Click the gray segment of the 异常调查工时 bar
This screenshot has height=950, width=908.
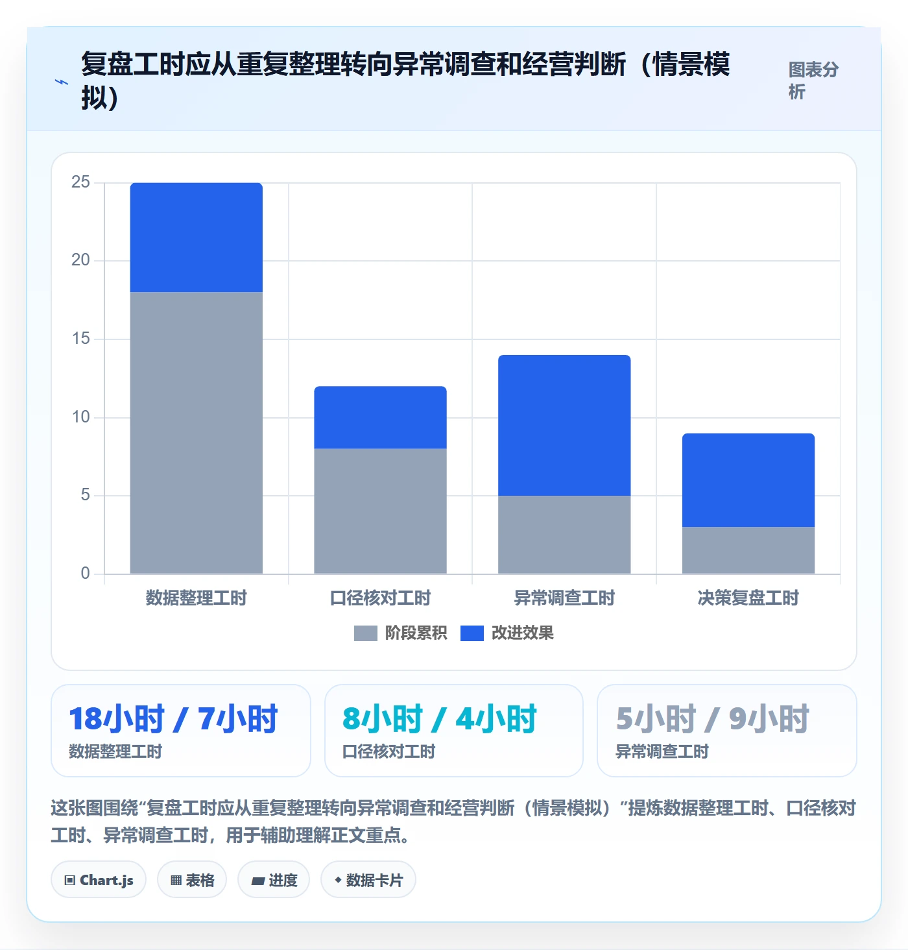tap(564, 535)
